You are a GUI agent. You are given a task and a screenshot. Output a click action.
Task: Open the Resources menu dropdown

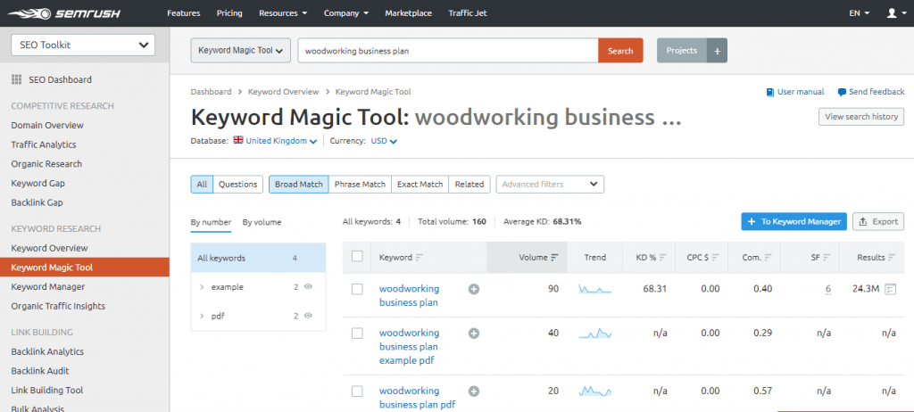[283, 12]
